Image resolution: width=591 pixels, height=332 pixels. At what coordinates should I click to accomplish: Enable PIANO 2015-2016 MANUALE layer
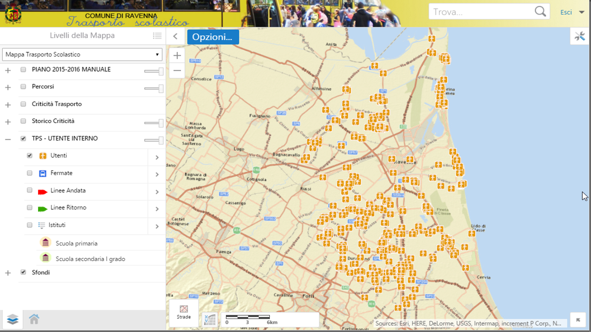[23, 69]
